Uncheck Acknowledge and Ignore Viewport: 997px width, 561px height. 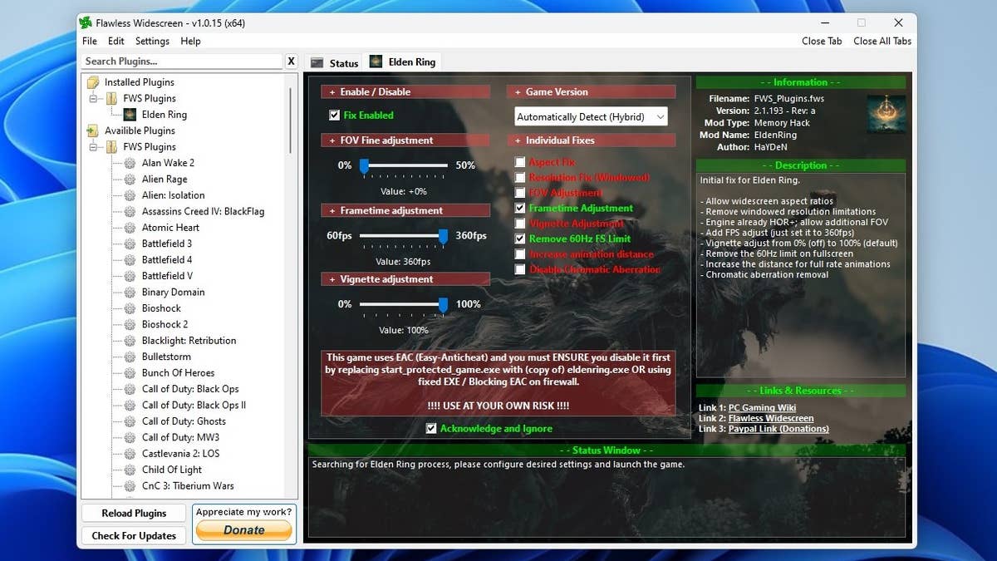[x=430, y=429]
